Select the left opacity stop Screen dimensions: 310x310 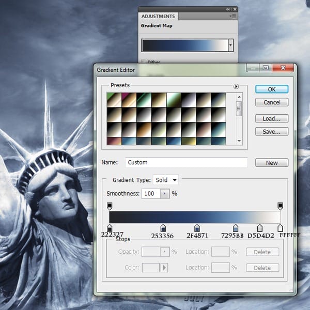pos(110,206)
